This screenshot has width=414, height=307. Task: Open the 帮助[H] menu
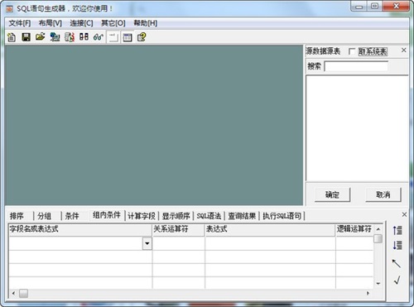pyautogui.click(x=146, y=23)
